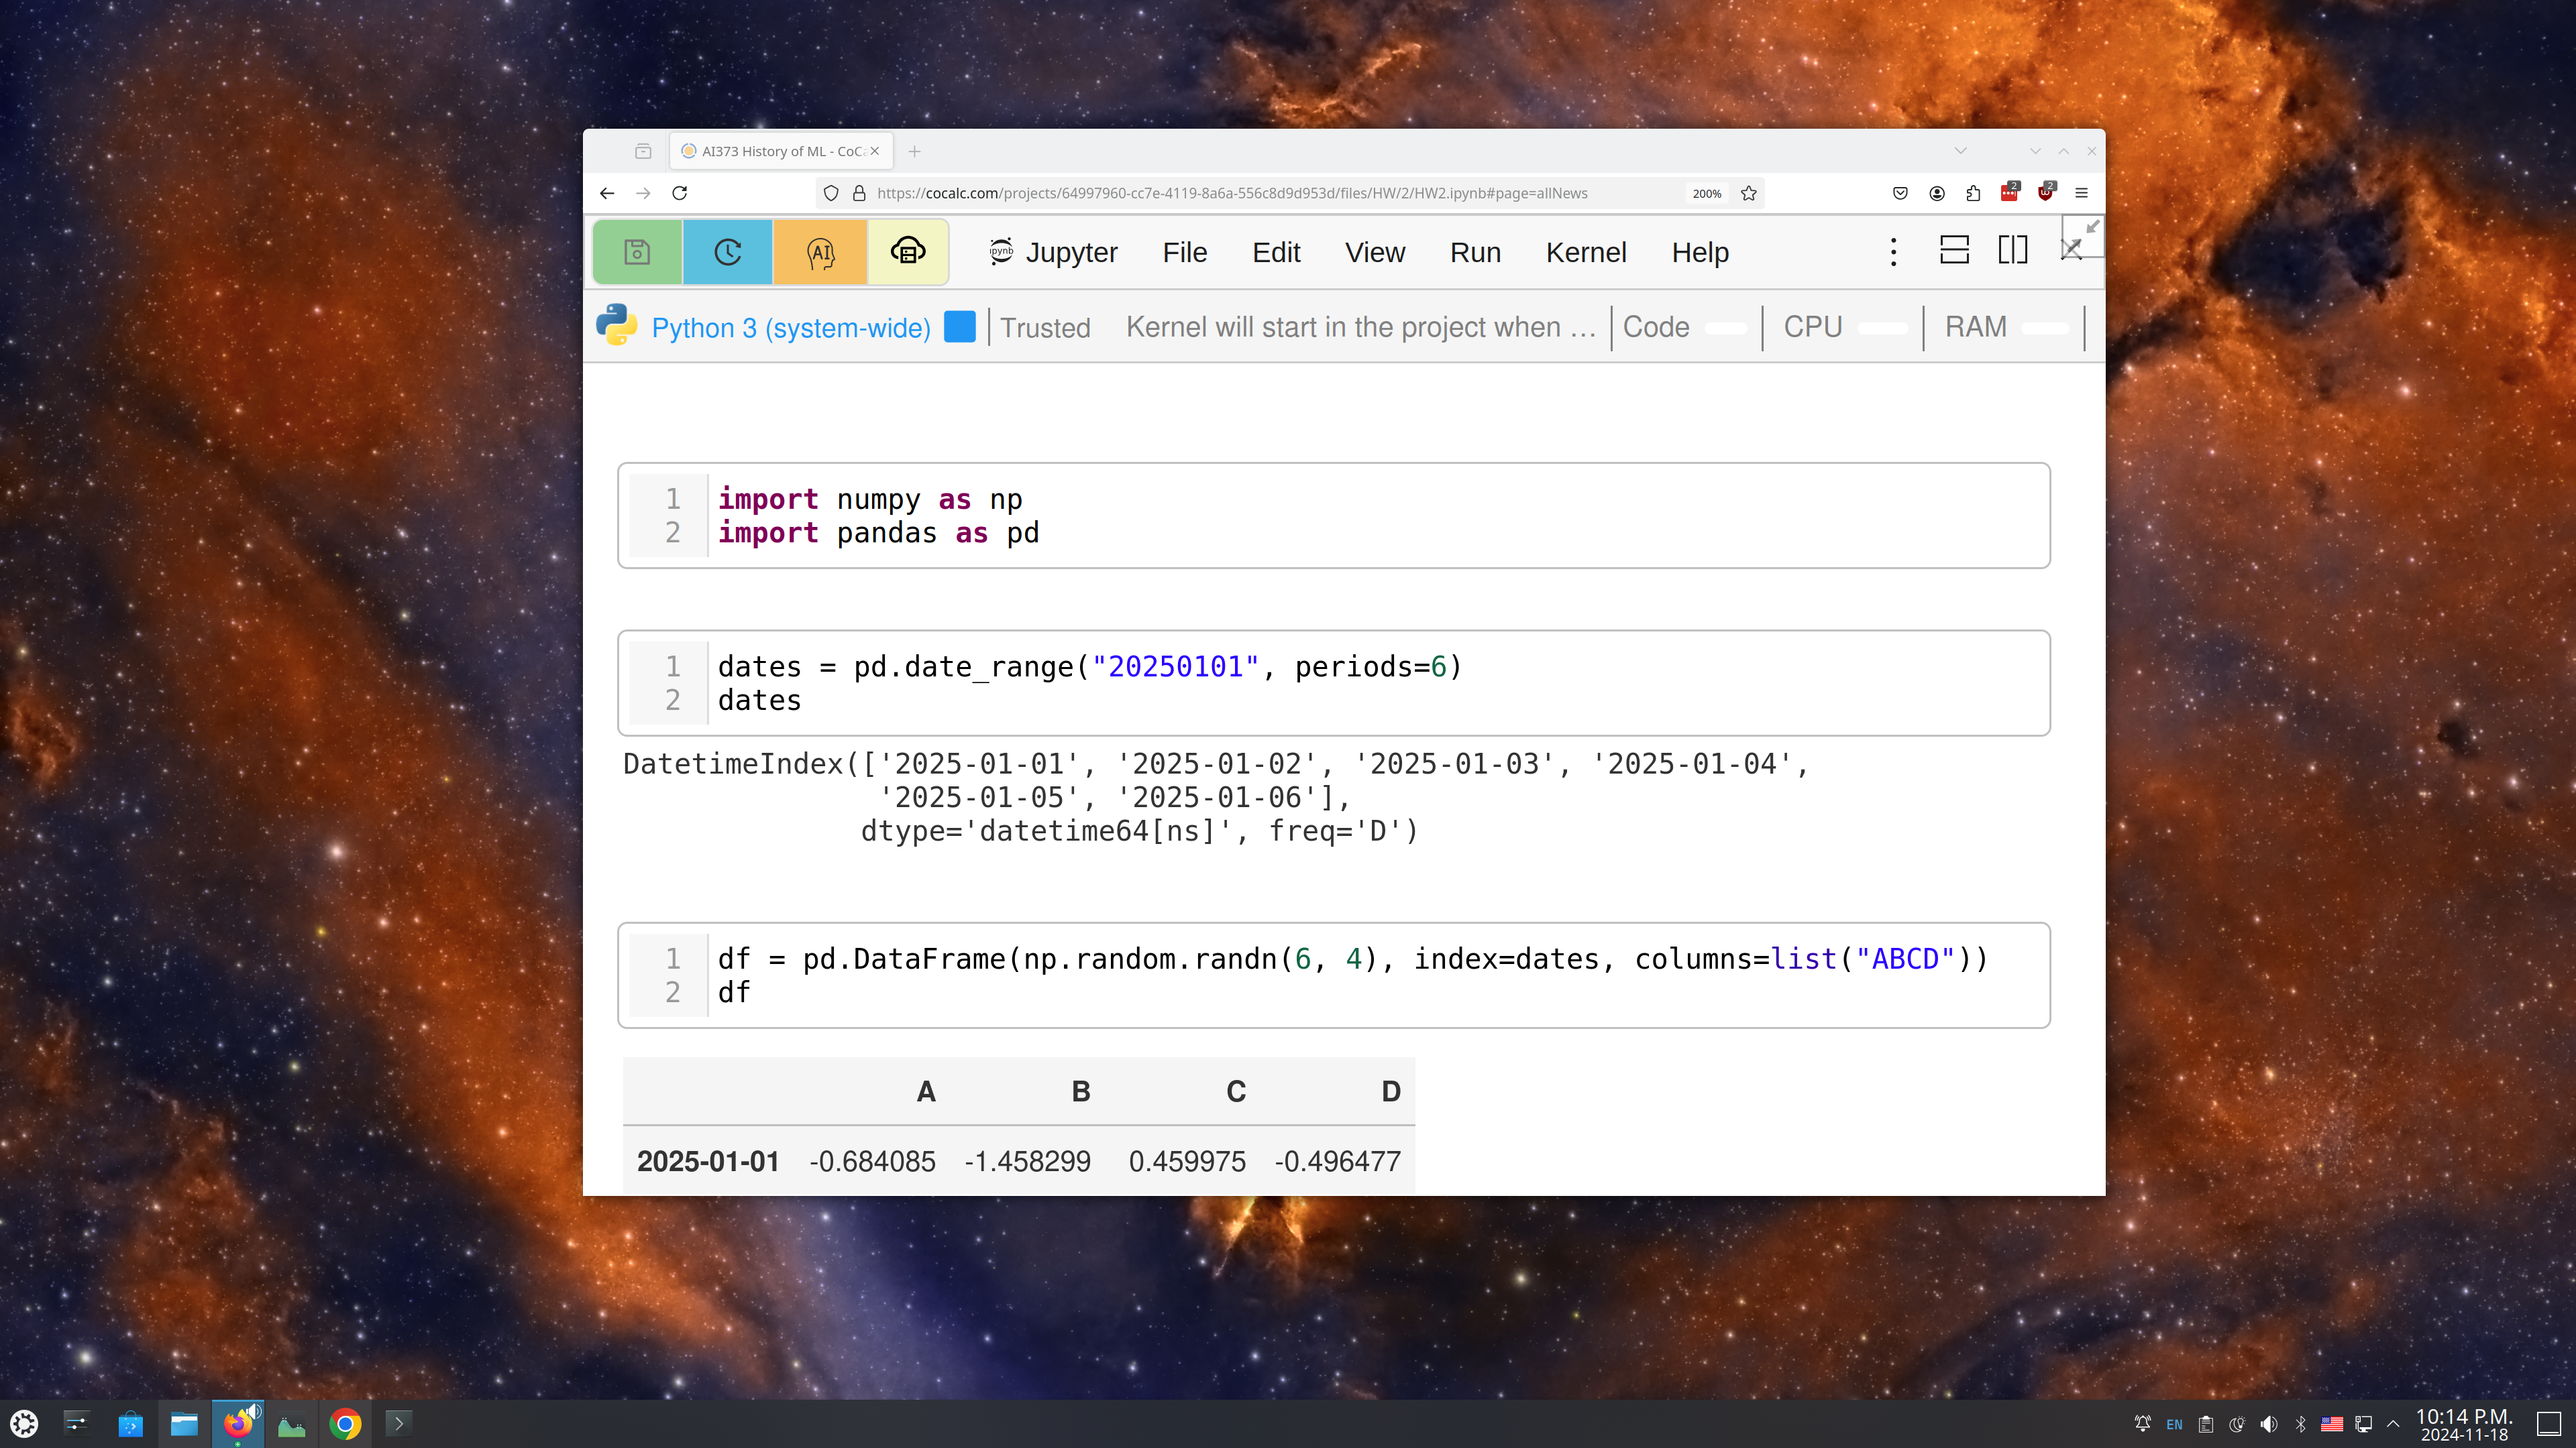The image size is (2576, 1448).
Task: Click the blue kernel stop square
Action: [x=959, y=326]
